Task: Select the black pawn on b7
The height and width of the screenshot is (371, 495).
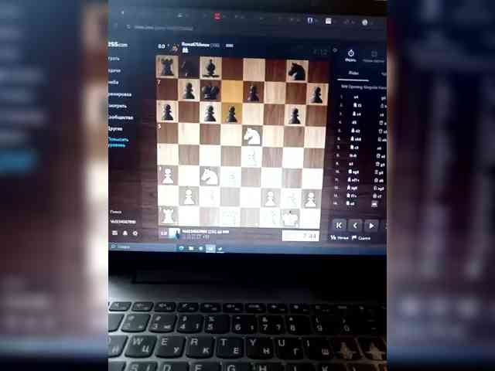Action: tap(189, 90)
